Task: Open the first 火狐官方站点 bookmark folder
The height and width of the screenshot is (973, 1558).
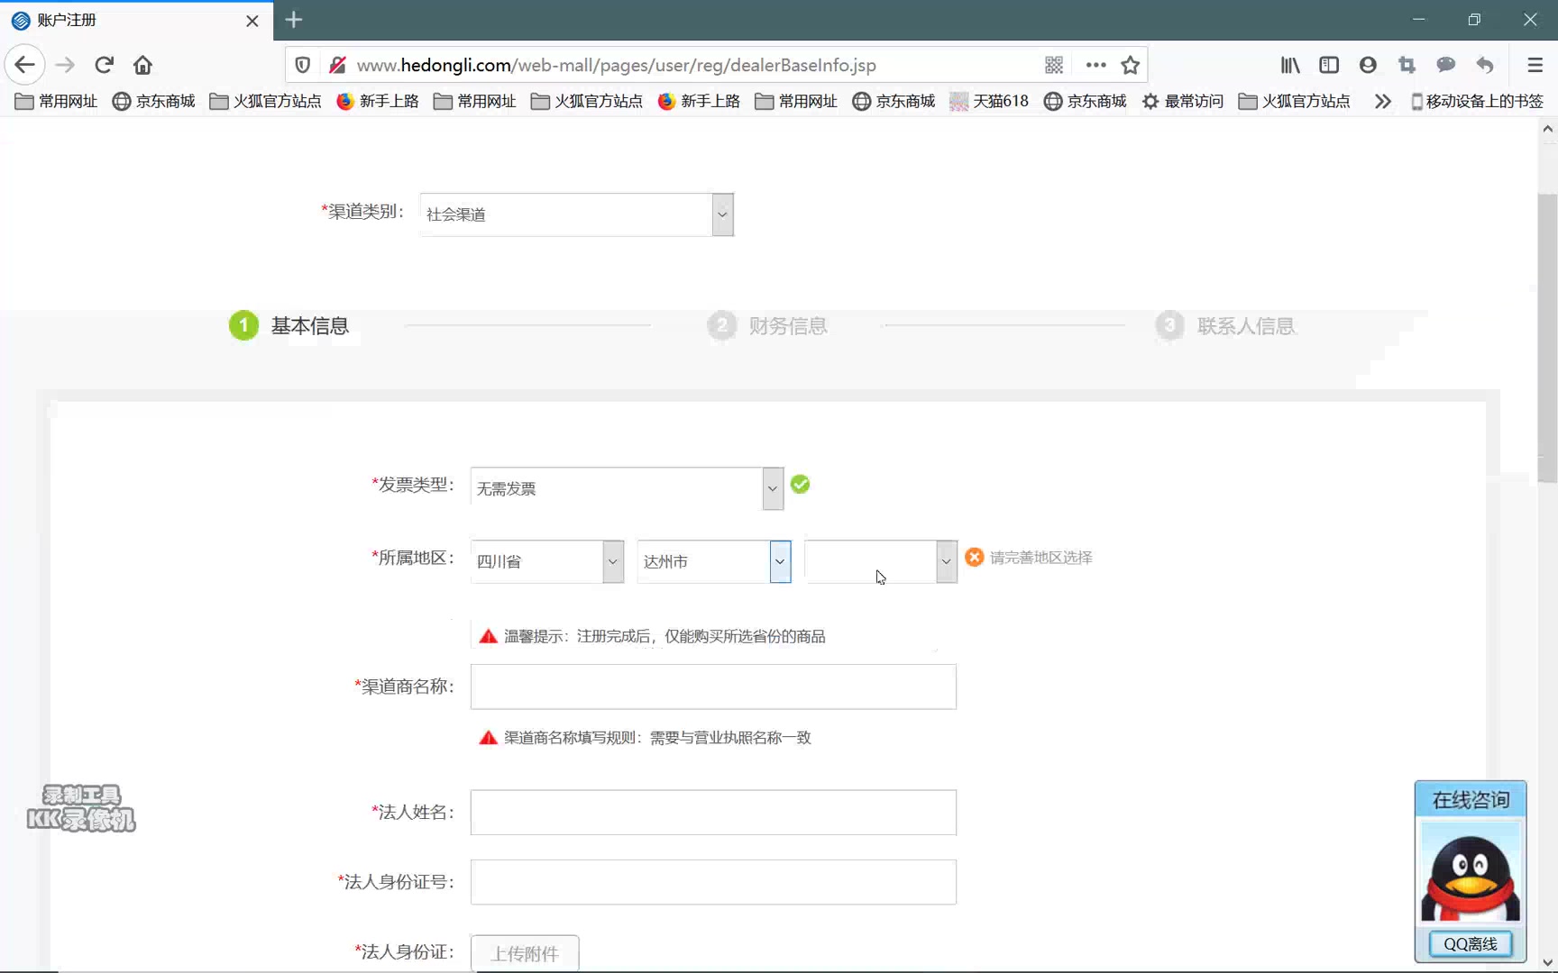Action: (265, 101)
